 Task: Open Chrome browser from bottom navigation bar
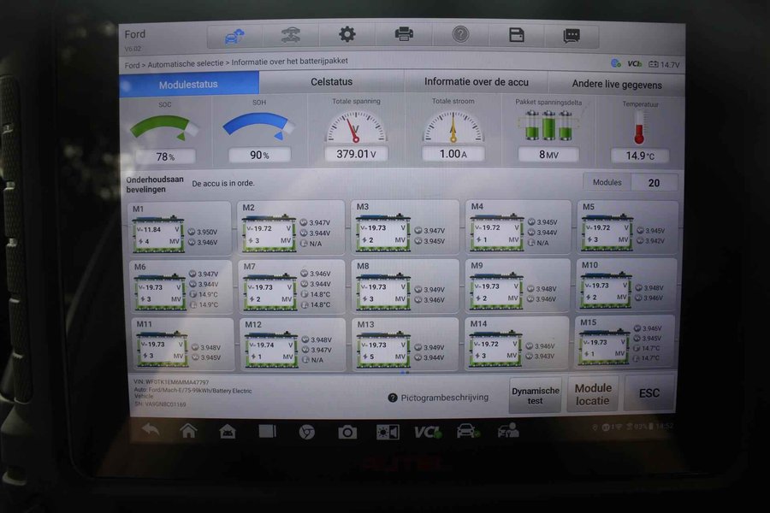coord(306,432)
